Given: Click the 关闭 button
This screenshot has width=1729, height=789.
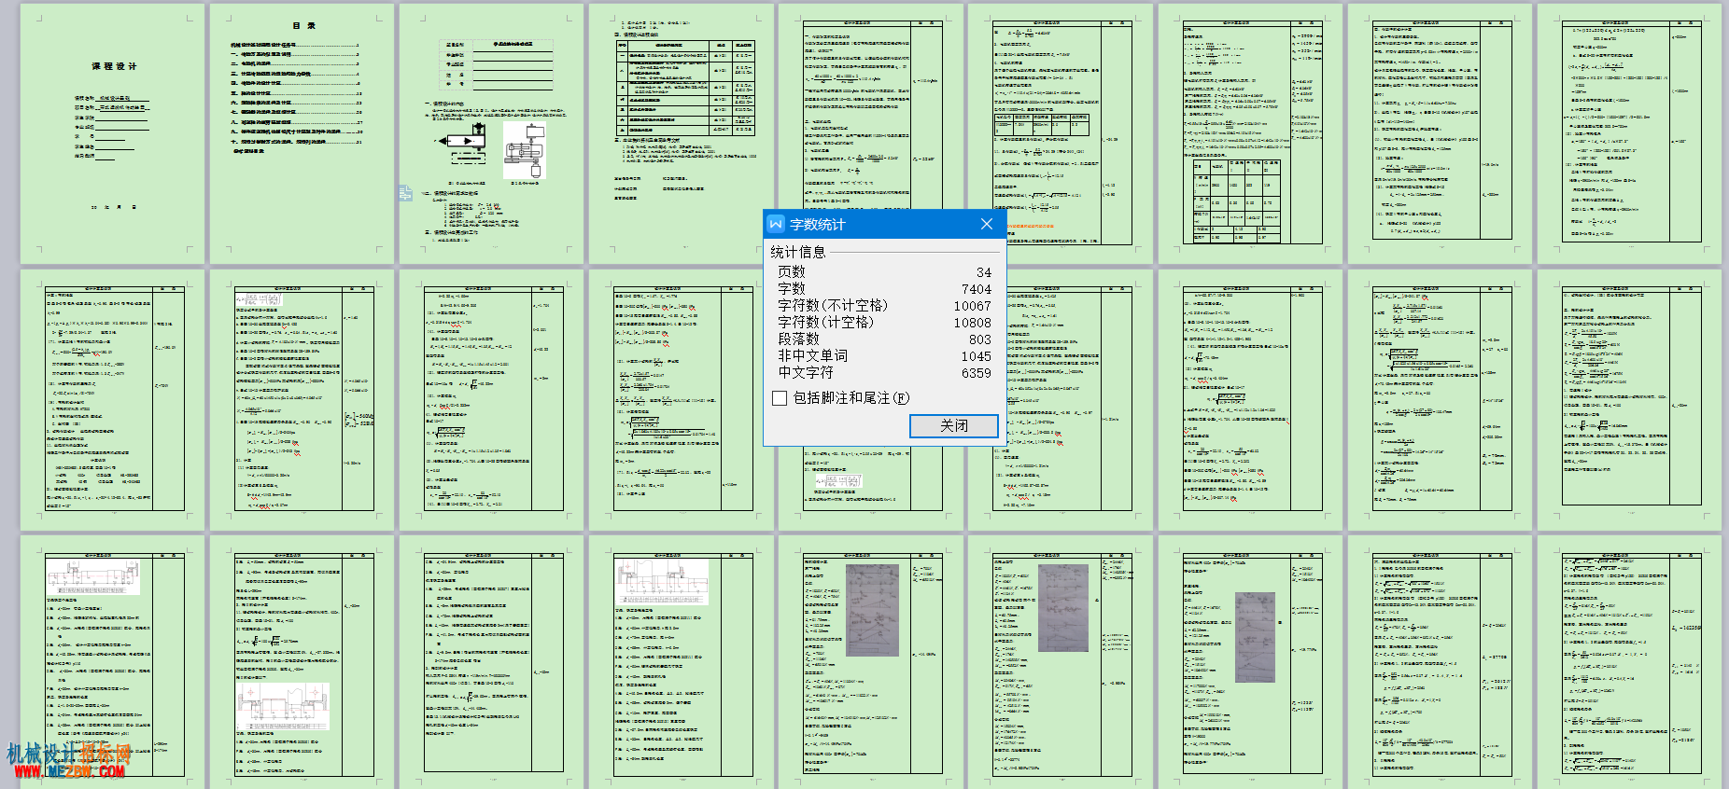Looking at the screenshot, I should (954, 425).
